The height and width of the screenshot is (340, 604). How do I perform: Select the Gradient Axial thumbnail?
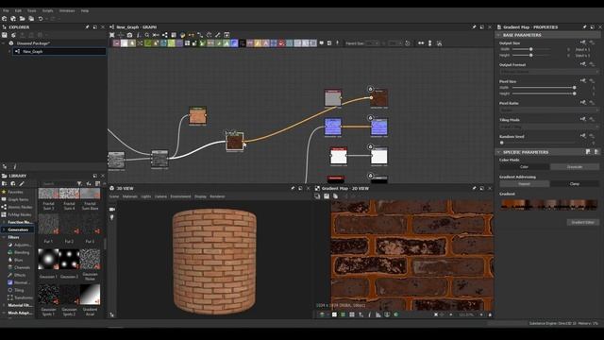tap(91, 294)
